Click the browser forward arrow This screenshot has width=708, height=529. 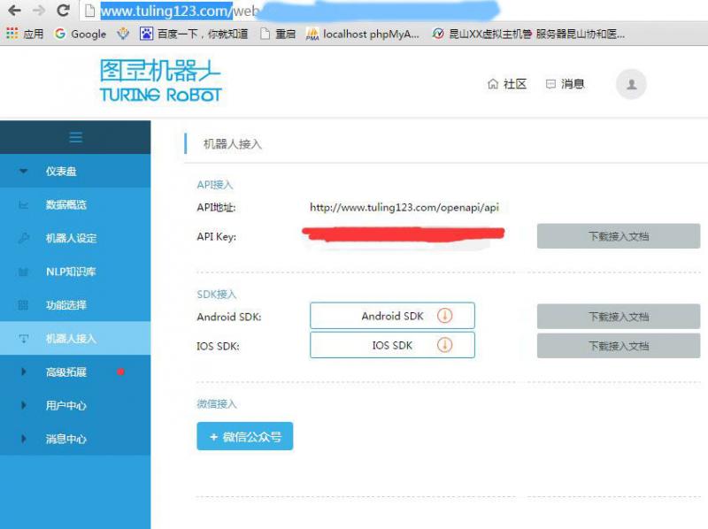(x=39, y=10)
